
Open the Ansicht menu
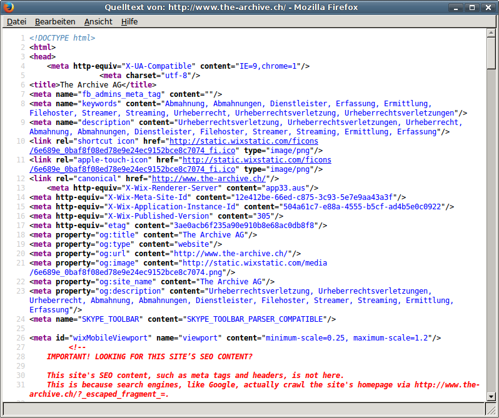click(98, 22)
